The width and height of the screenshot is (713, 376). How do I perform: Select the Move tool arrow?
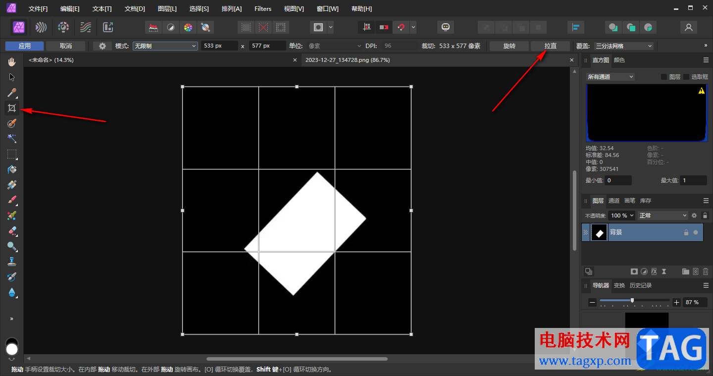[12, 77]
